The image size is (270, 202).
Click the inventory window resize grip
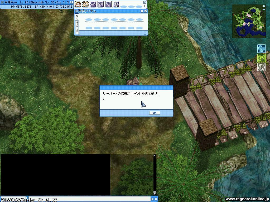pos(146,34)
